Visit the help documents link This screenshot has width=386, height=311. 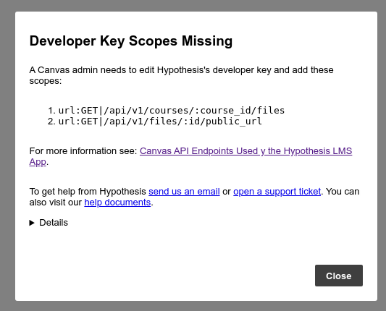117,203
